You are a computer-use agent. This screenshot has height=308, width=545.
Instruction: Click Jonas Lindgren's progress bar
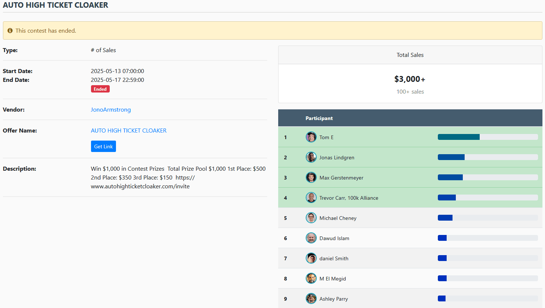coord(487,157)
